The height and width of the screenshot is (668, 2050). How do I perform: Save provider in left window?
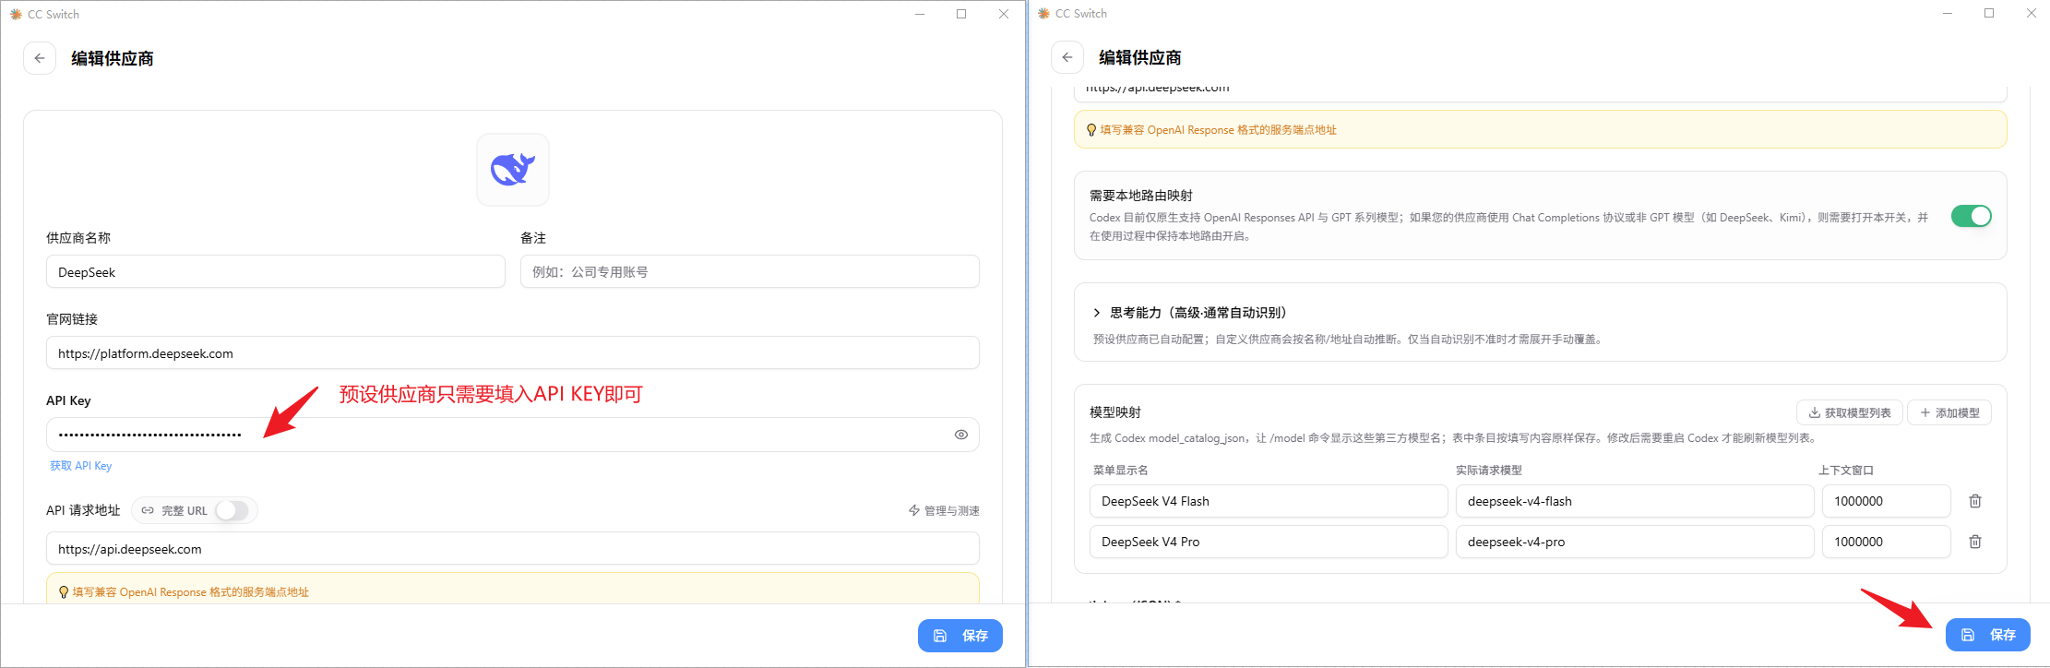click(x=960, y=636)
